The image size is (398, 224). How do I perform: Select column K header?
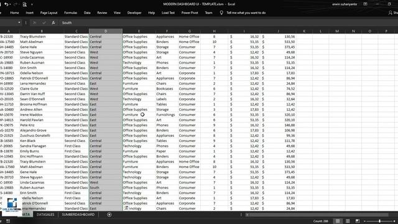click(x=304, y=31)
